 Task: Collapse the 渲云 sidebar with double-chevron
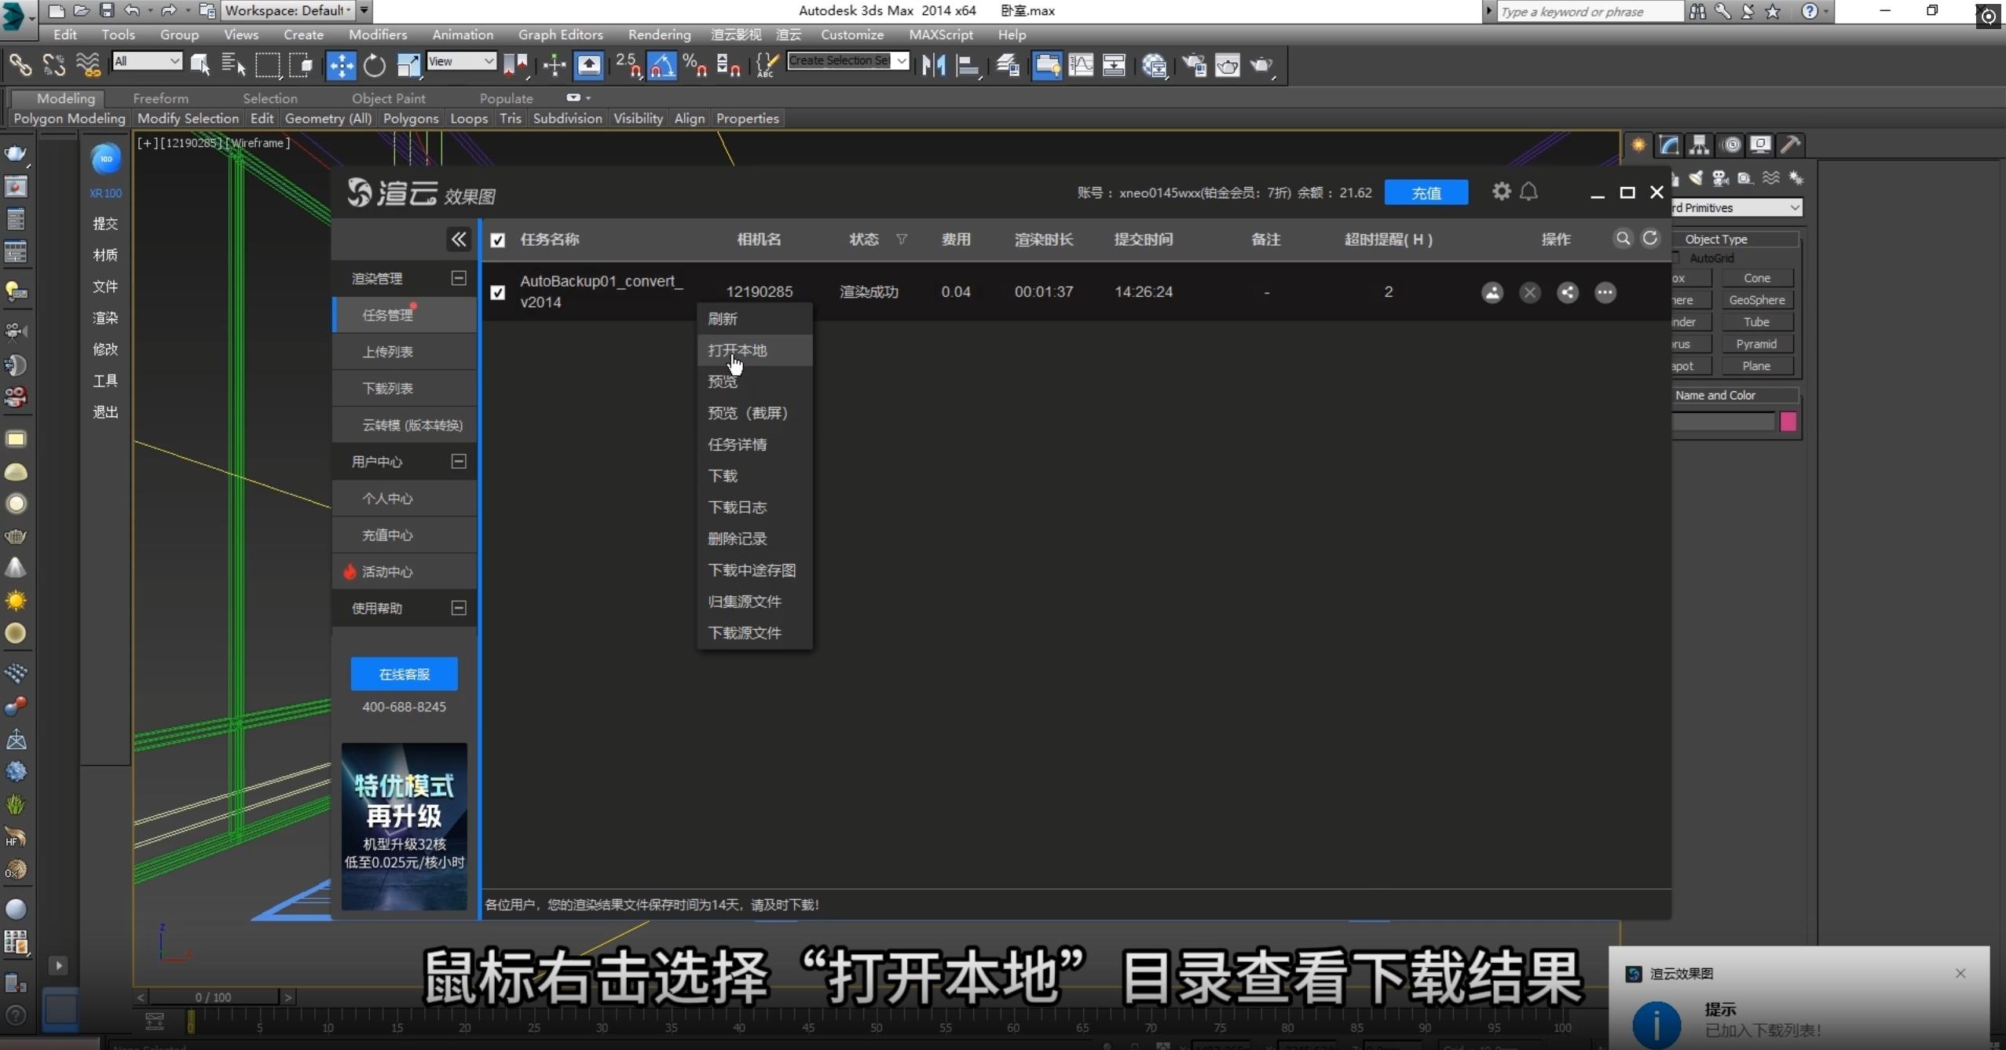tap(459, 239)
